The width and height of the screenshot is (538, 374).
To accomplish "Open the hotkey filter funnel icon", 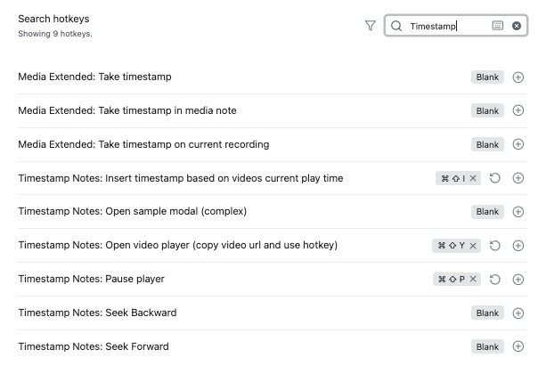I will point(371,26).
